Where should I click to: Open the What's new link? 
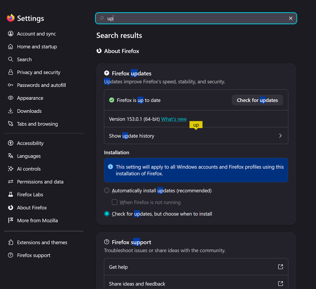174,119
